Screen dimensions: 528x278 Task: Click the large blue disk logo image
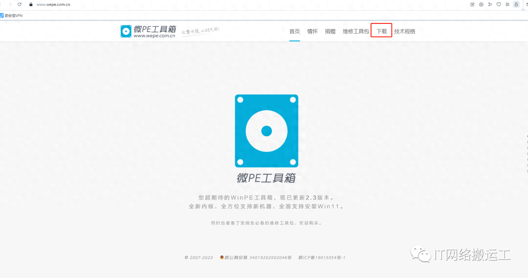tap(266, 131)
